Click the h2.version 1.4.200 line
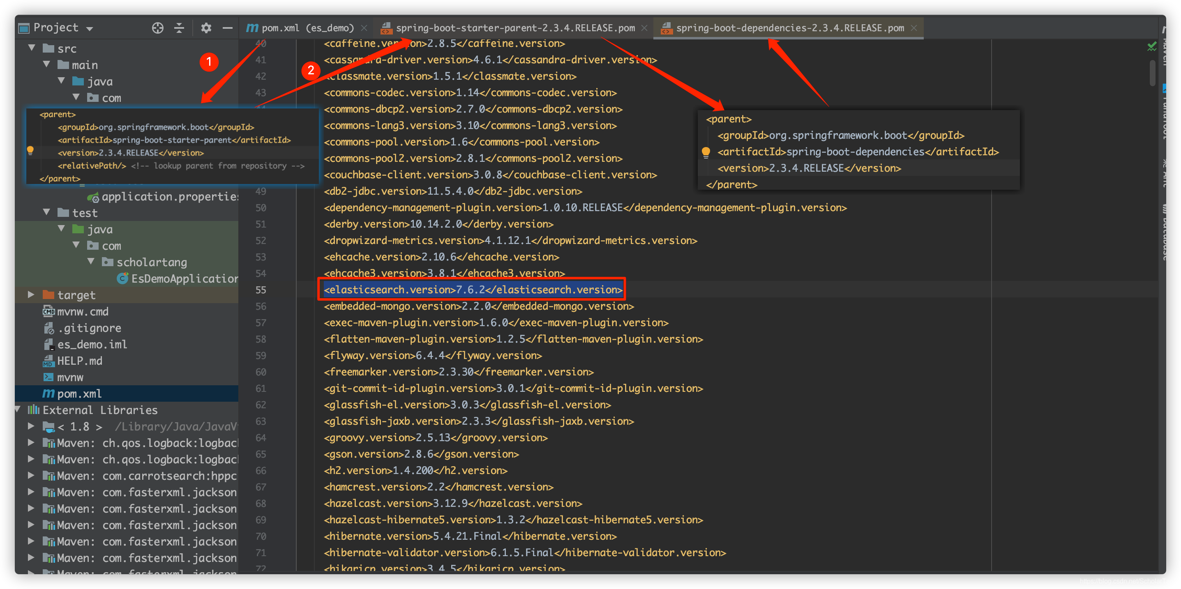 (415, 470)
